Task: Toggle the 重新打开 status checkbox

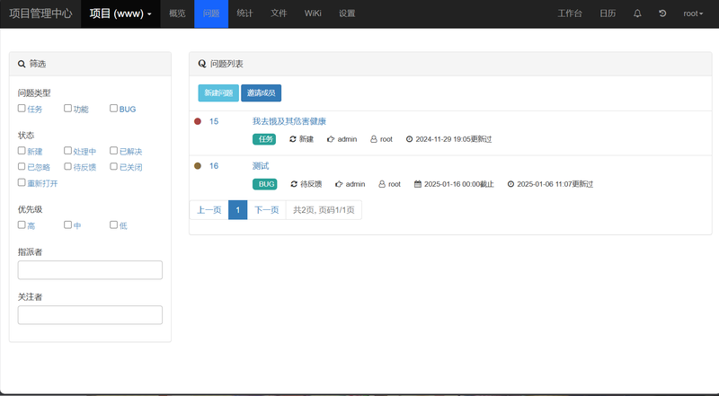Action: pos(22,182)
